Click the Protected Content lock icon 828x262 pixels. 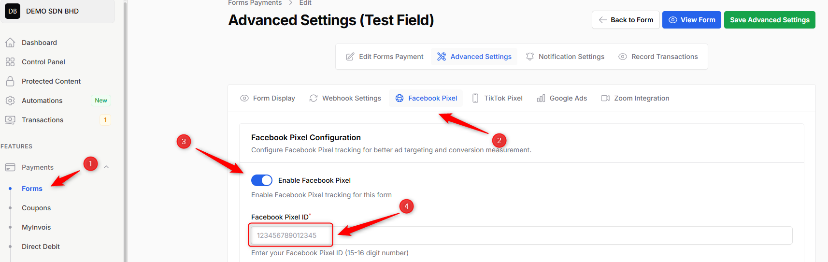click(10, 81)
